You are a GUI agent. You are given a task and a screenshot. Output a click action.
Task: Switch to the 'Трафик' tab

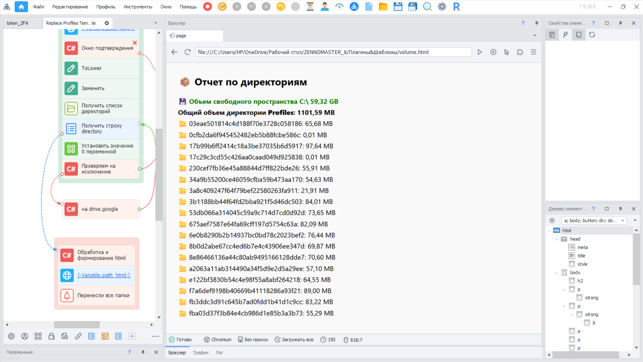click(201, 353)
